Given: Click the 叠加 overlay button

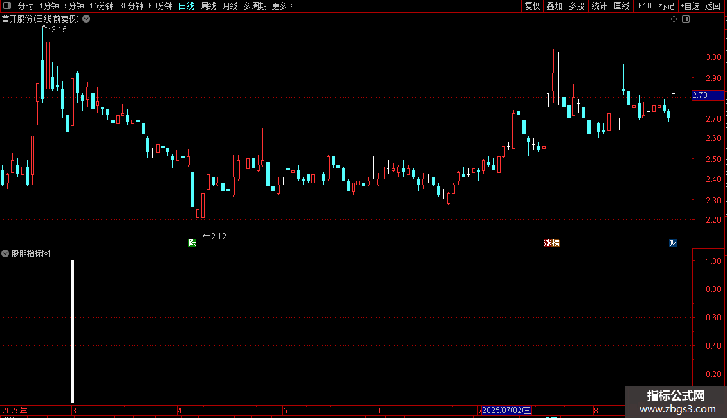Looking at the screenshot, I should coord(555,6).
